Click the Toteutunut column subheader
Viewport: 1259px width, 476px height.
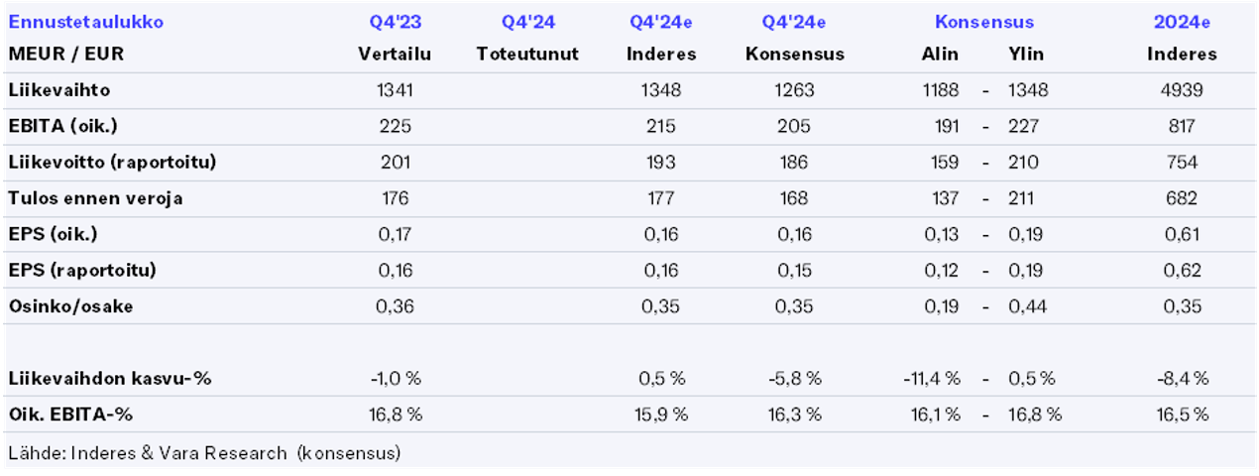pyautogui.click(x=526, y=54)
